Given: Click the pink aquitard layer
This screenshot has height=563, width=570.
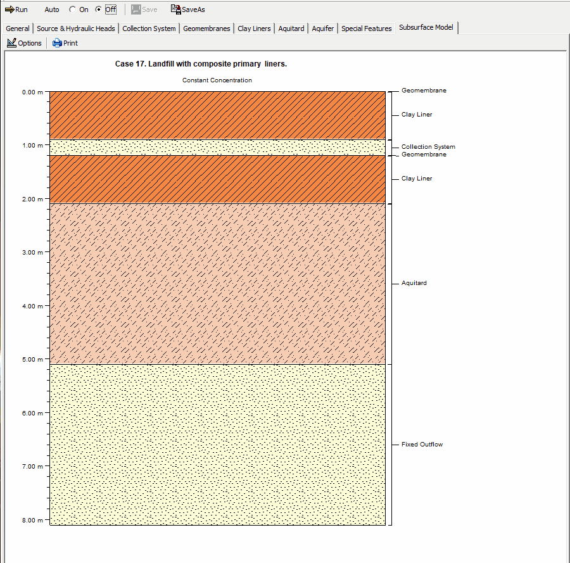Looking at the screenshot, I should point(217,284).
